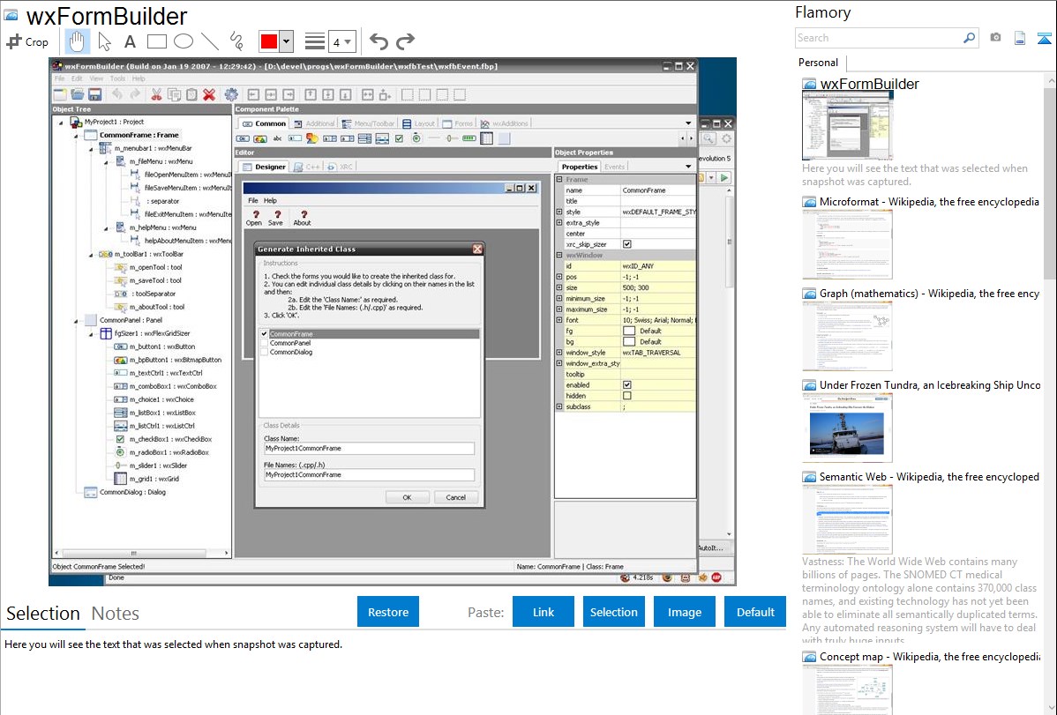Viewport: 1057px width, 715px height.
Task: Redo the last annotation
Action: tap(405, 41)
